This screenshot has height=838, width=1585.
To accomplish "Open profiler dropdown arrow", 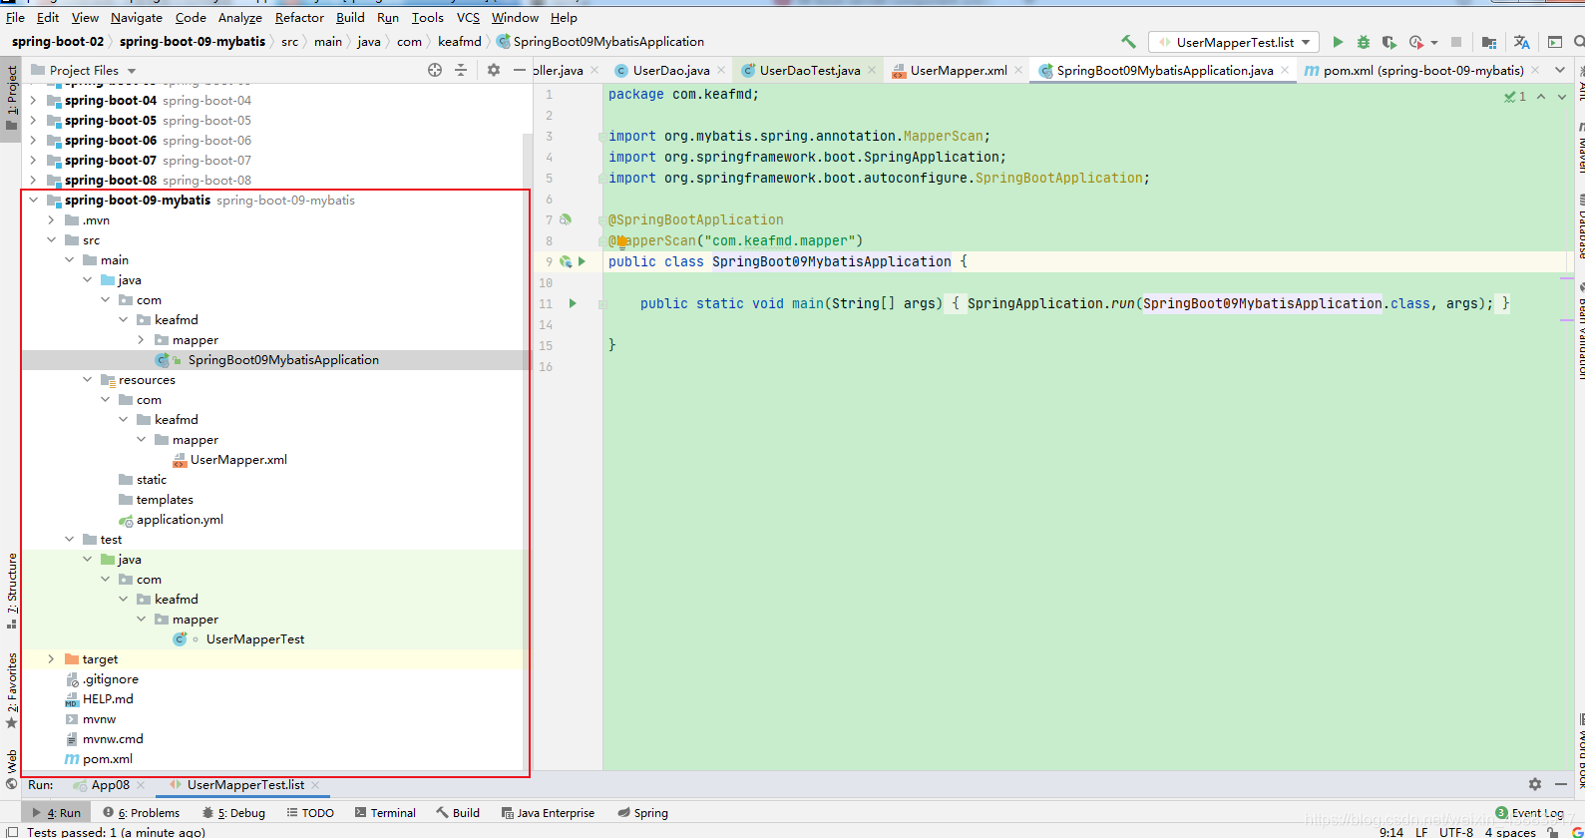I will (x=1434, y=43).
